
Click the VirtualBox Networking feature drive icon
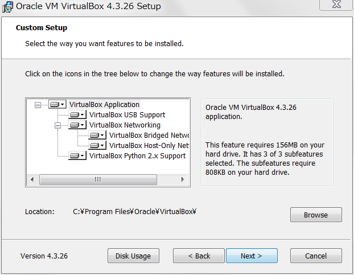(77, 125)
